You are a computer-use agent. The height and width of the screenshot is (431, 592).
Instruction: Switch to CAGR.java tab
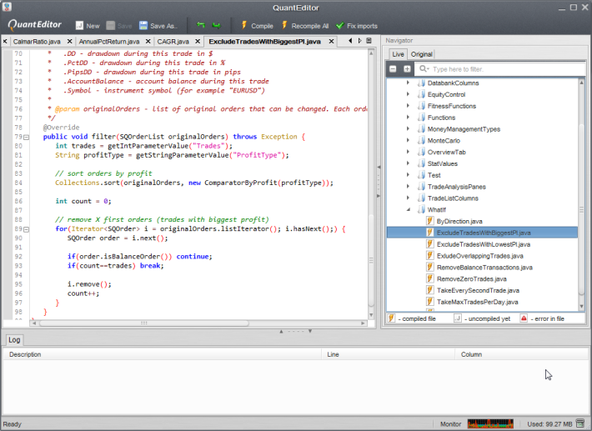[x=173, y=42]
